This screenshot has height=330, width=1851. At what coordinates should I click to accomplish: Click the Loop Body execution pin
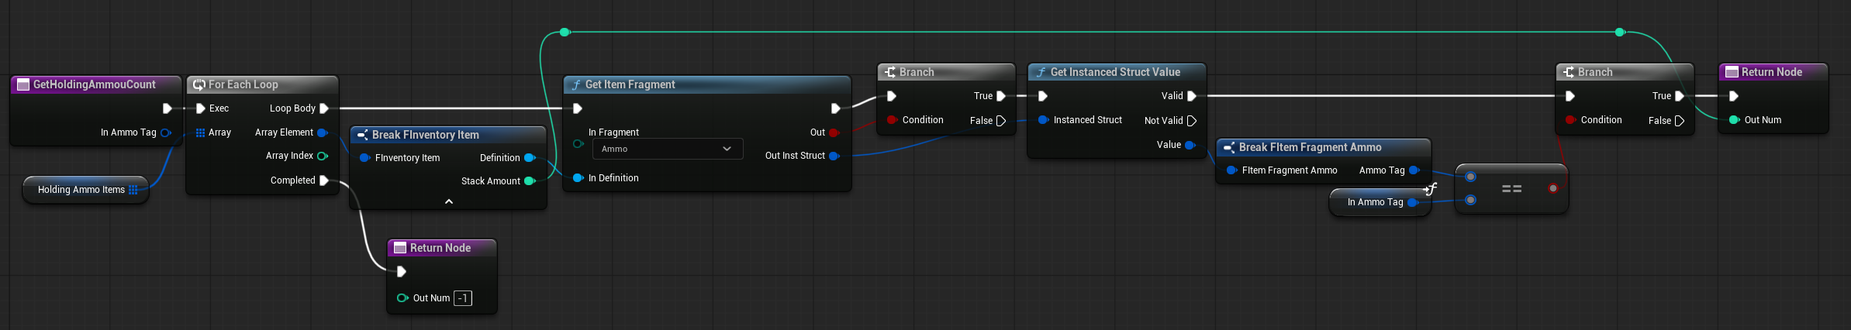[x=324, y=108]
